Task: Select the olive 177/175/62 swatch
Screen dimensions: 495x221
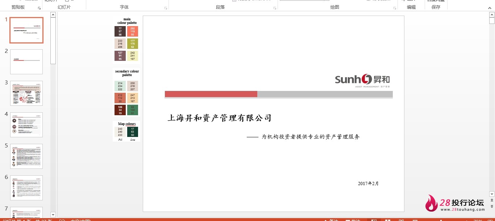Action: point(133,43)
